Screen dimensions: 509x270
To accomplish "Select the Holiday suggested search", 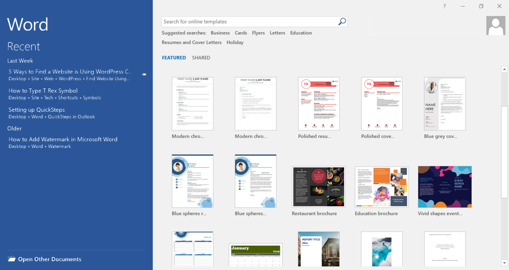I will coord(235,42).
